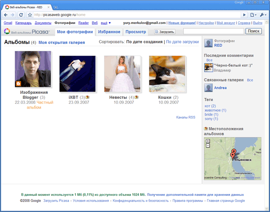Open Главная страница Google footer link
Screen dimensions: 270x212
pos(226,201)
